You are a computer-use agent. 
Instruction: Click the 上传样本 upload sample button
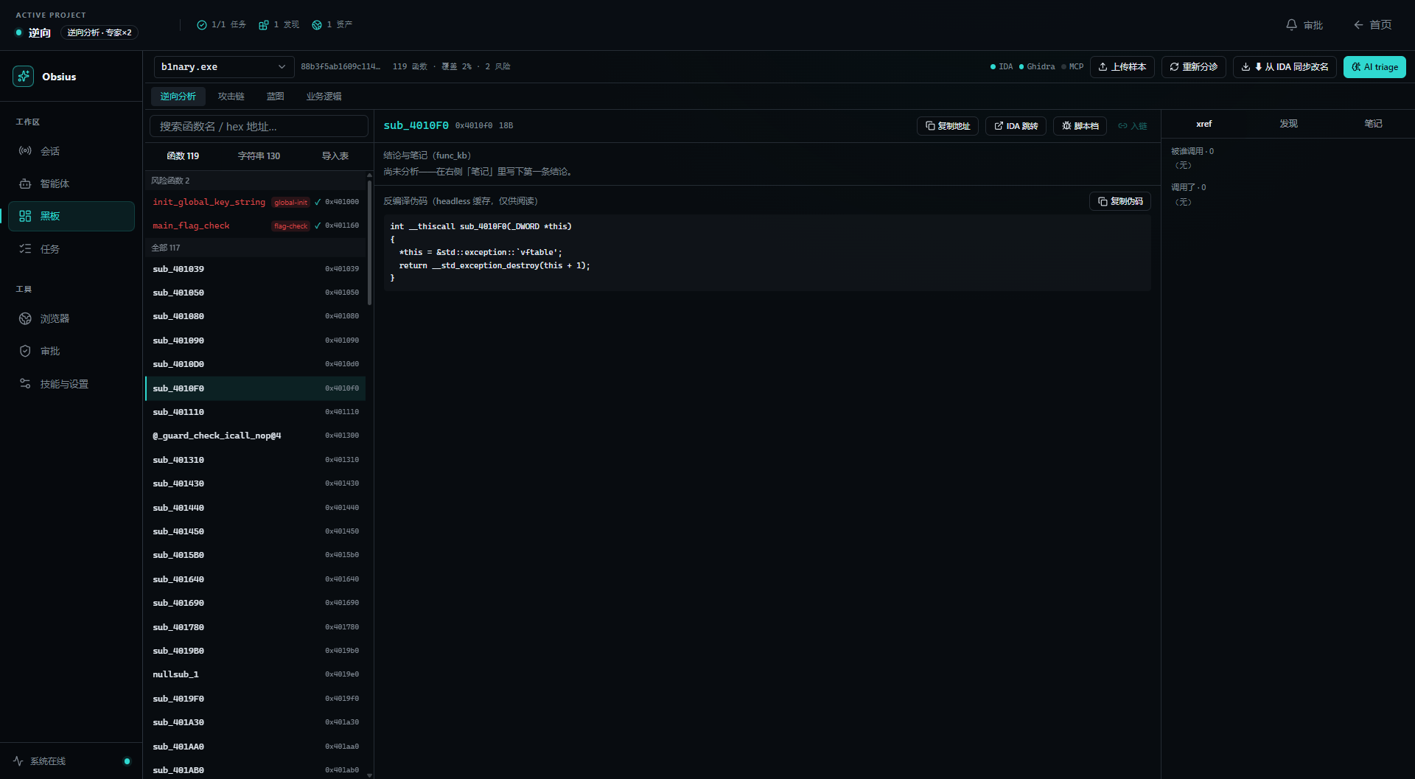(1122, 67)
